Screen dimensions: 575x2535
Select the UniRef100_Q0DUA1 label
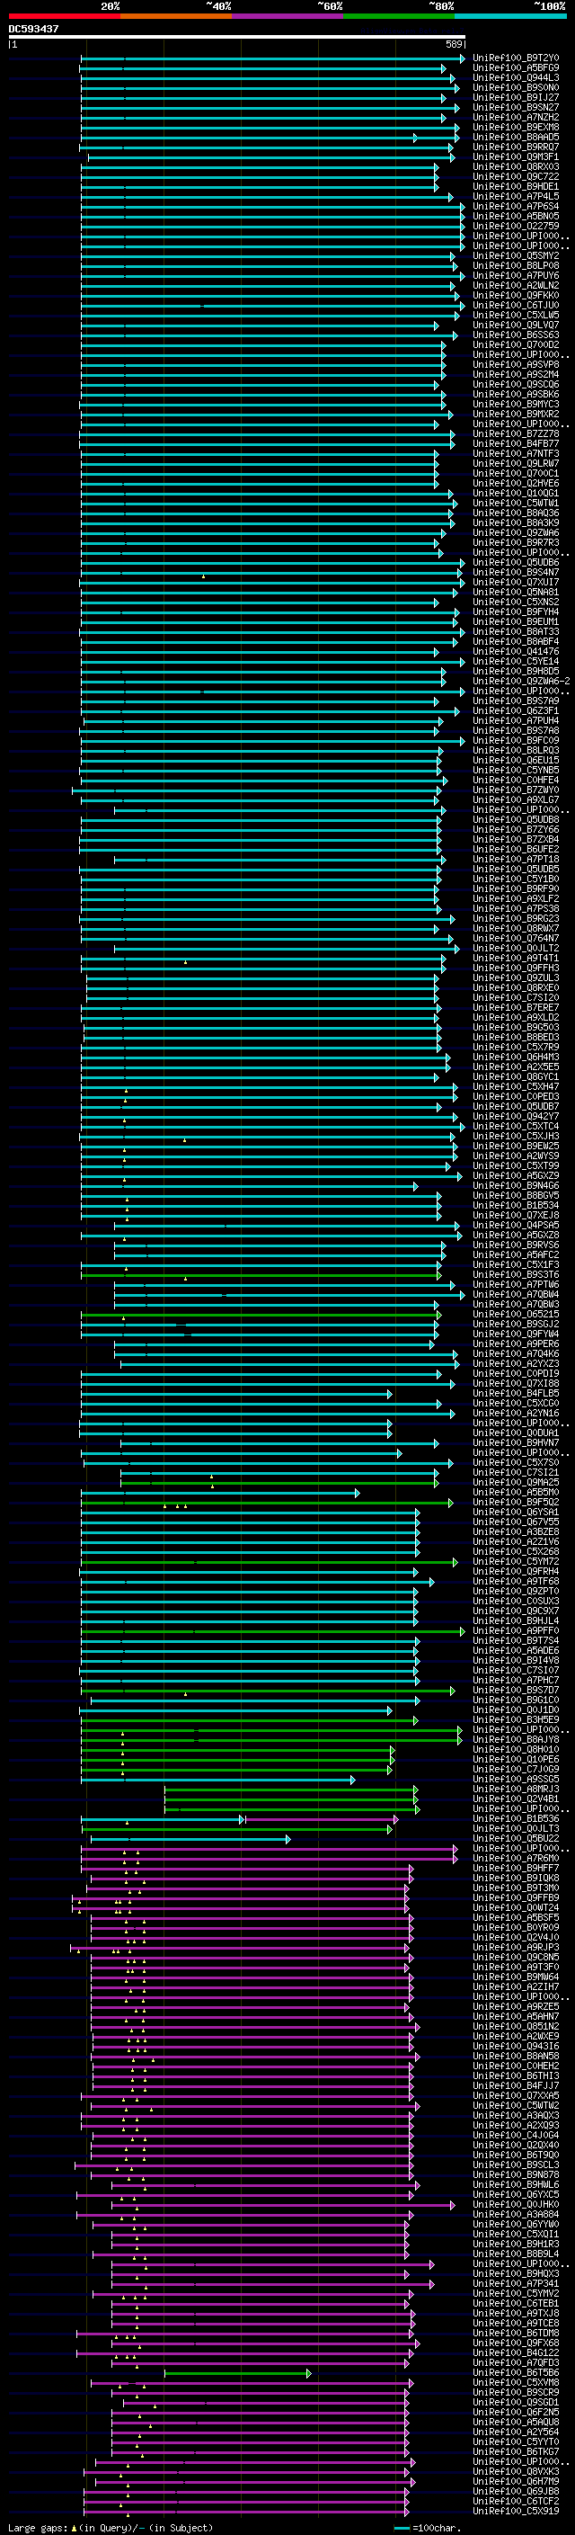(x=516, y=1433)
